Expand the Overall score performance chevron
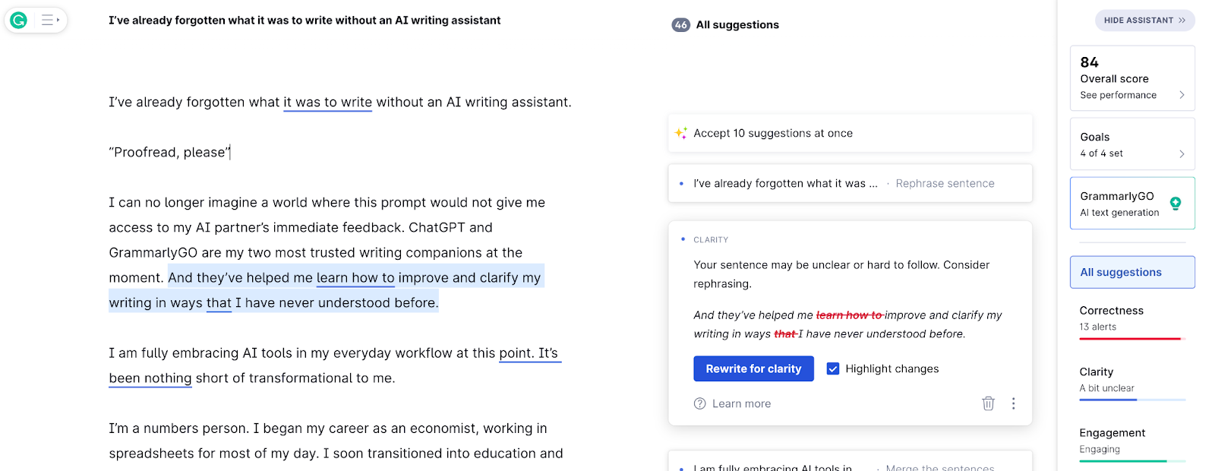The image size is (1215, 471). 1182,95
